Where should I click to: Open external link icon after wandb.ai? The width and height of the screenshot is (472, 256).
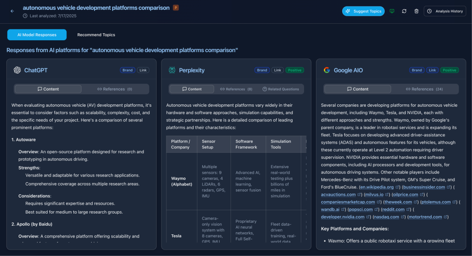pos(343,209)
